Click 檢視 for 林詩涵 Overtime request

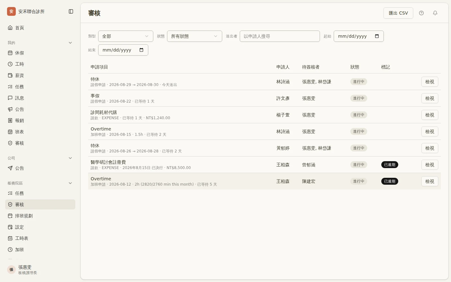(430, 132)
